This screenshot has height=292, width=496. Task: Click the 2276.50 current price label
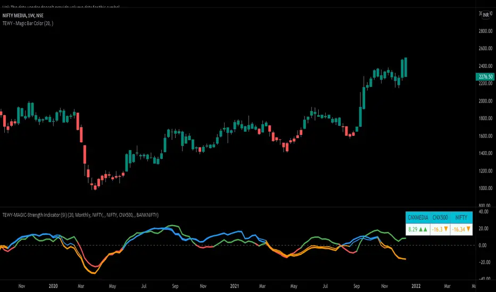(485, 76)
